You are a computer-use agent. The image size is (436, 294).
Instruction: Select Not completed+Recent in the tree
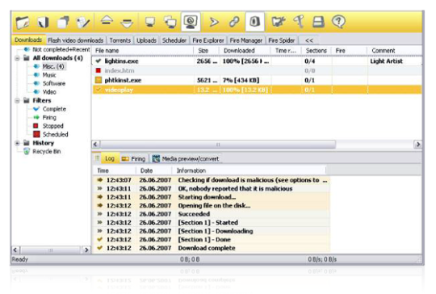point(61,49)
